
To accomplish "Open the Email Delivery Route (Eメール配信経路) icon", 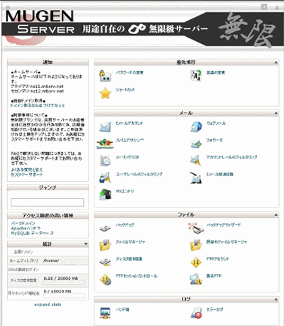I will [x=196, y=178].
